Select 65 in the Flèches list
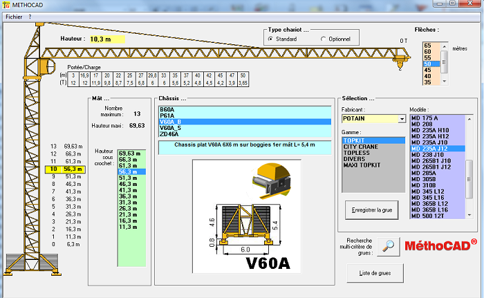Image resolution: width=484 pixels, height=298 pixels. tap(431, 46)
